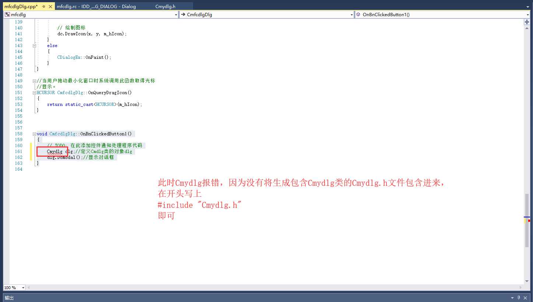
Task: Click the red error marker in scrollbar
Action: click(x=529, y=221)
